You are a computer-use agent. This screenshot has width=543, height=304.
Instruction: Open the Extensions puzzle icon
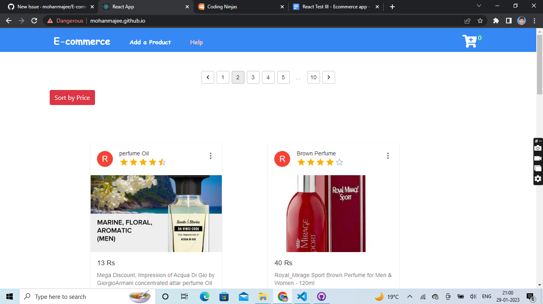[x=496, y=21]
